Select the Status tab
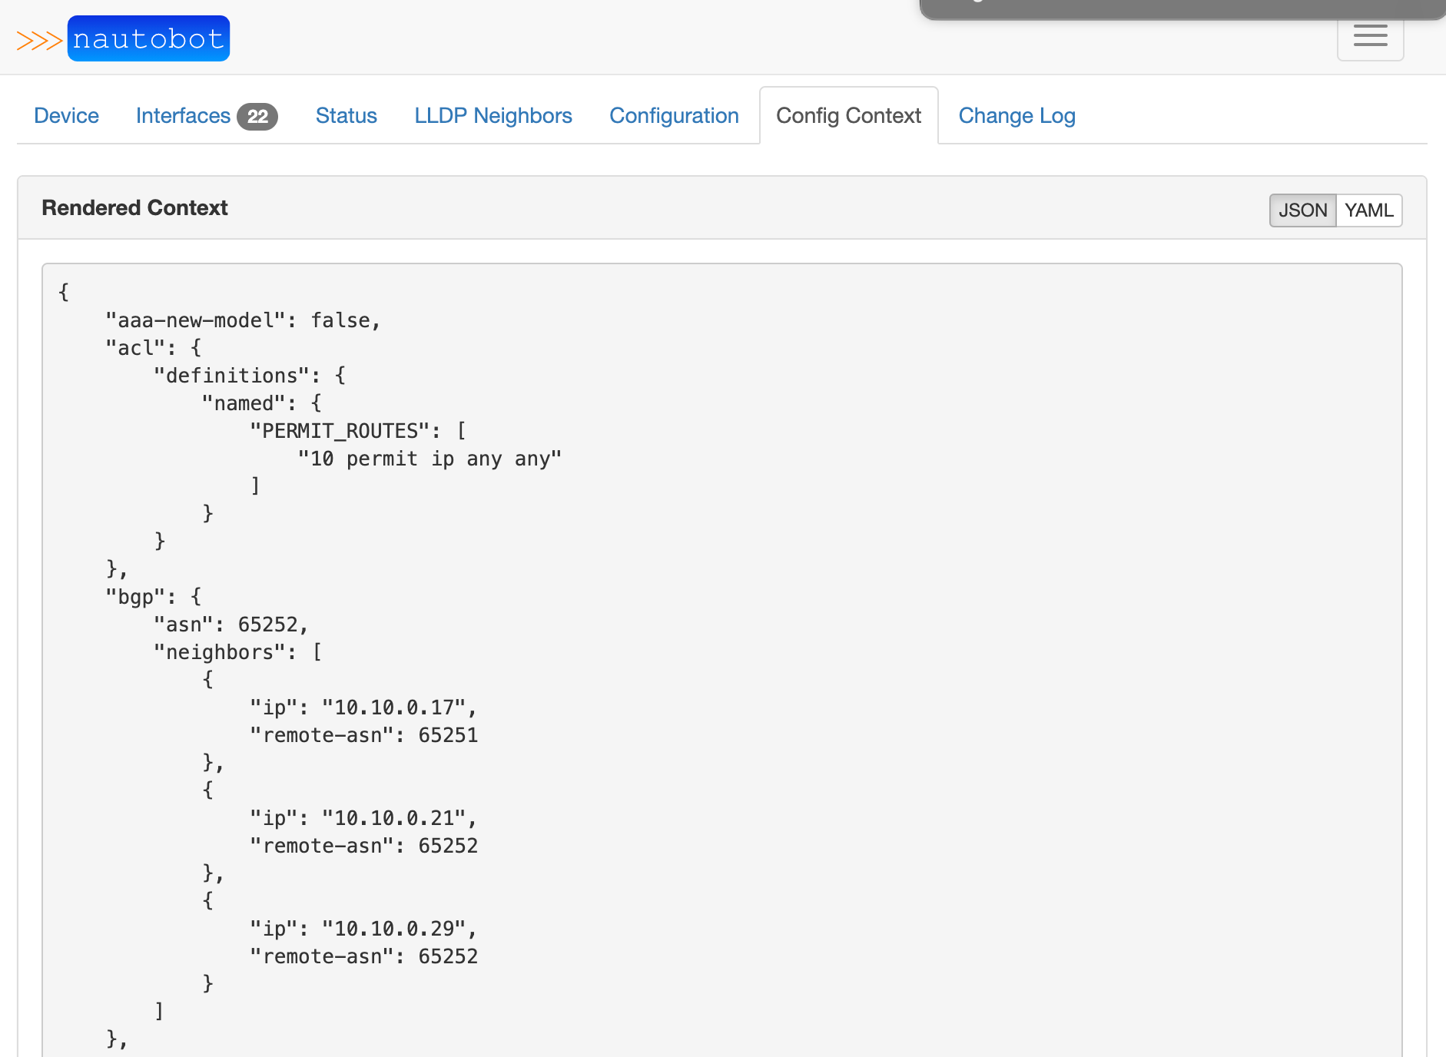Viewport: 1446px width, 1057px height. coord(346,115)
